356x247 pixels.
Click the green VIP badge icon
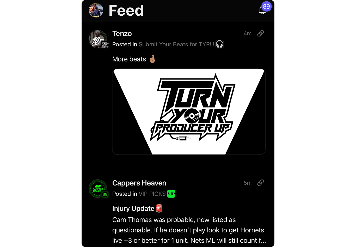171,194
